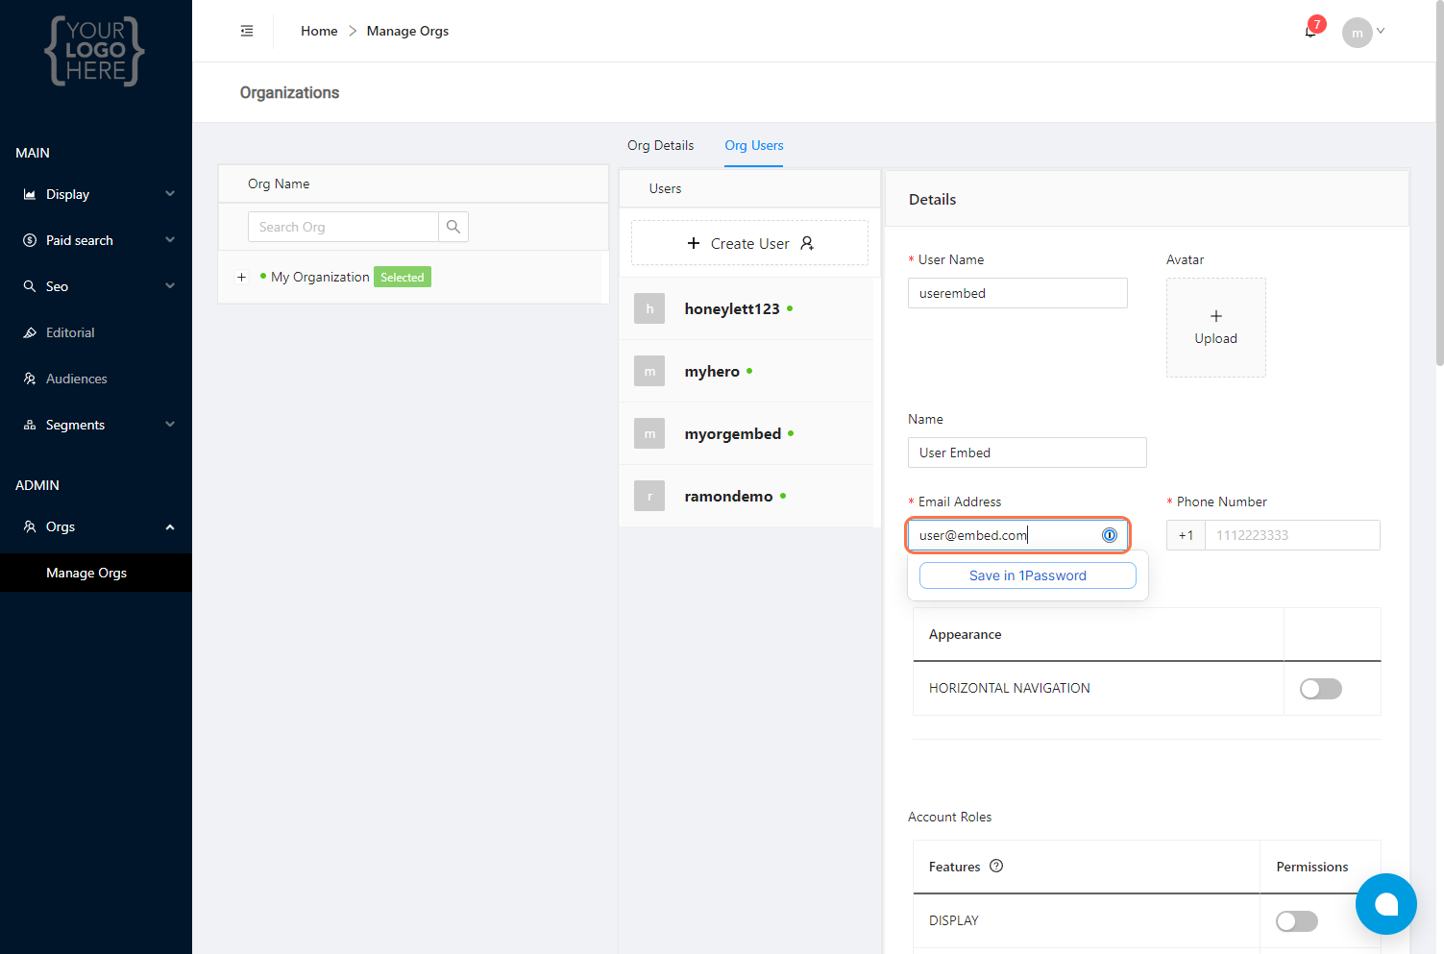The image size is (1444, 954).
Task: Click the user avatar in the top right
Action: [1357, 33]
